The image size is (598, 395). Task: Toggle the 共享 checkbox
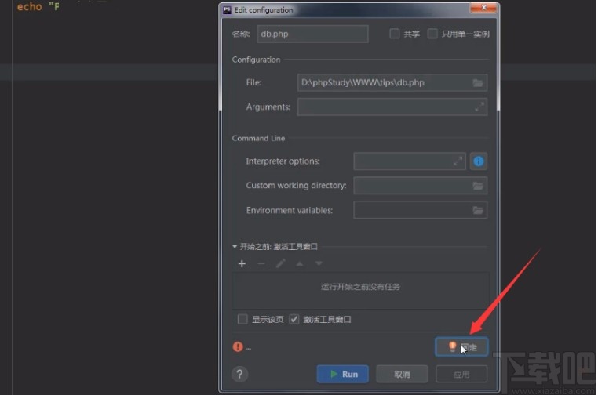point(394,34)
